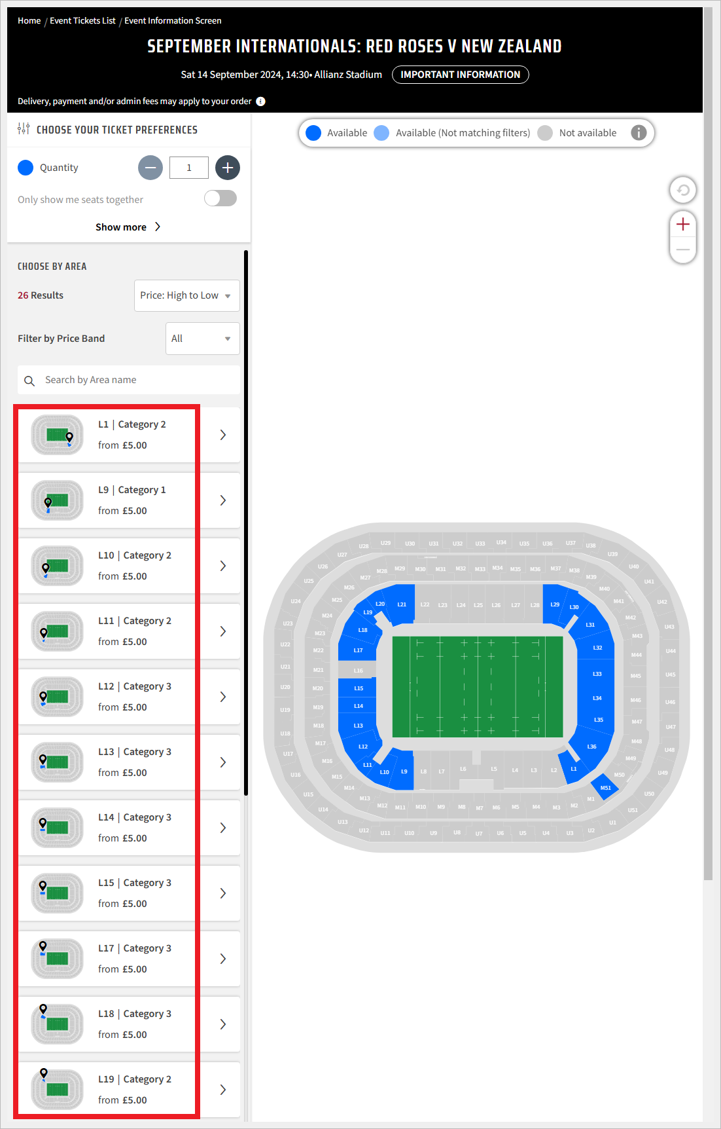Select the L1 Category 2 area
This screenshot has height=1129, width=721.
click(129, 435)
